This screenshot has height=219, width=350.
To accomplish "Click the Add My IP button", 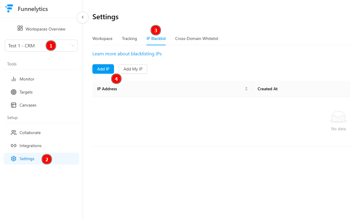I will point(133,69).
